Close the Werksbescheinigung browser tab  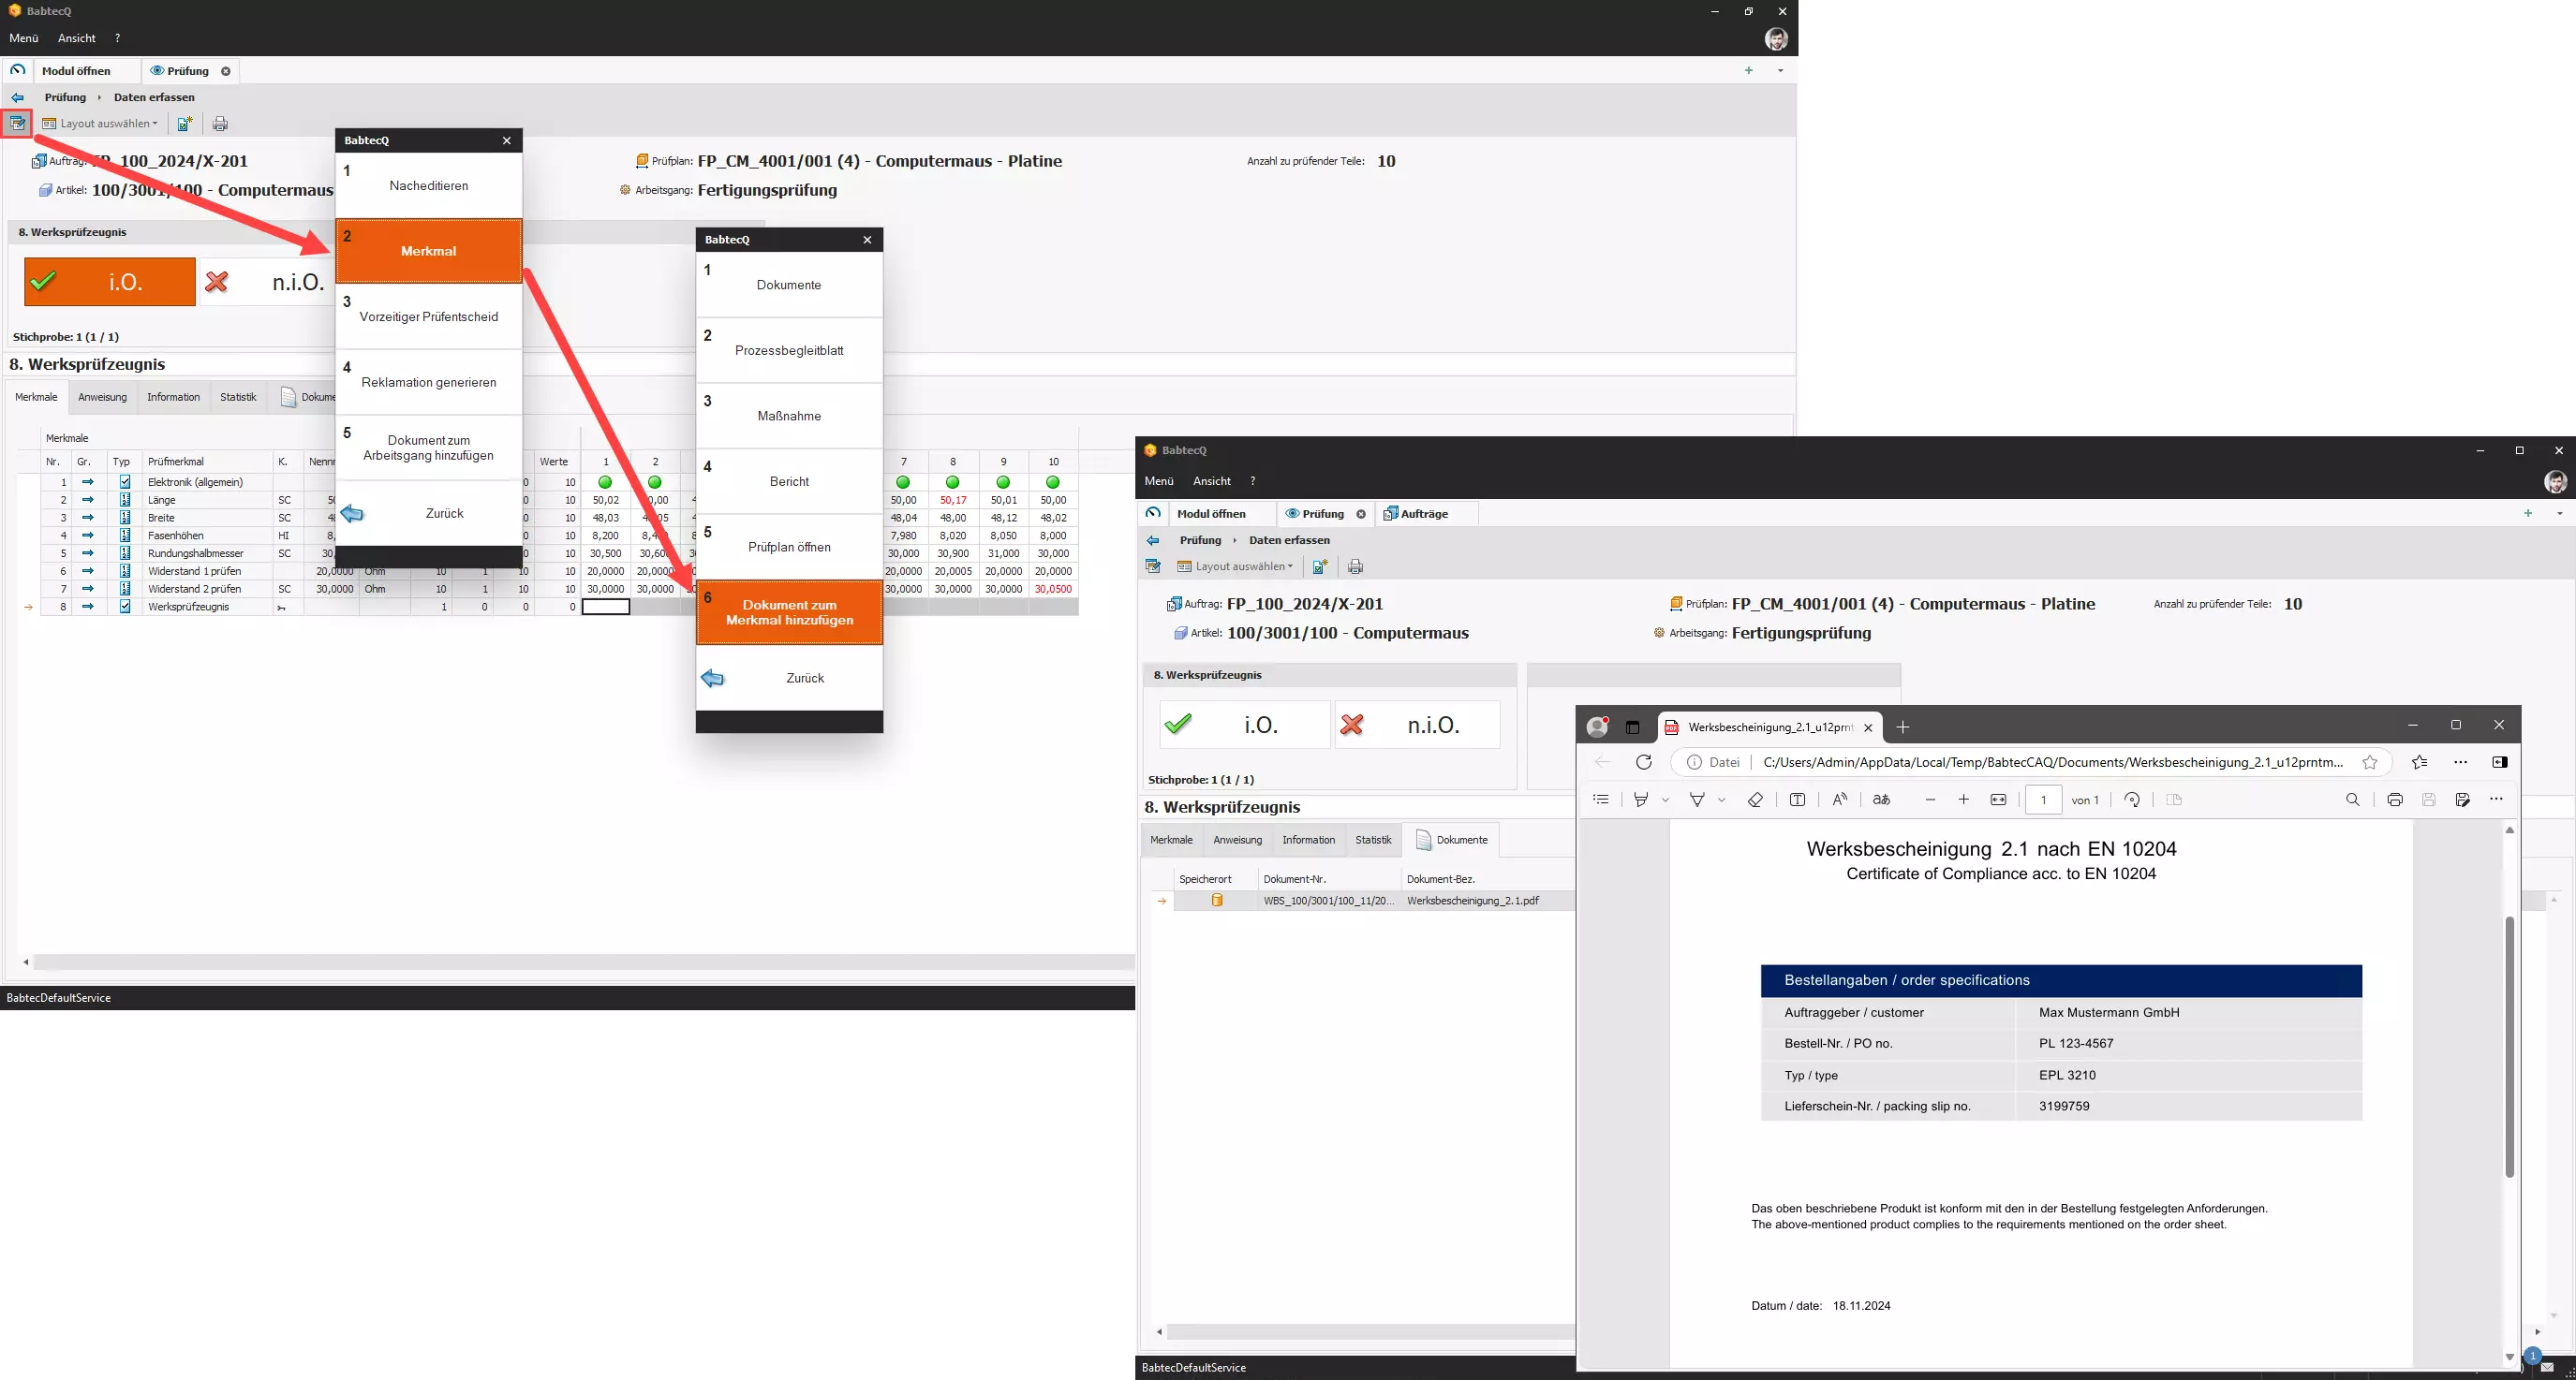click(x=1868, y=727)
